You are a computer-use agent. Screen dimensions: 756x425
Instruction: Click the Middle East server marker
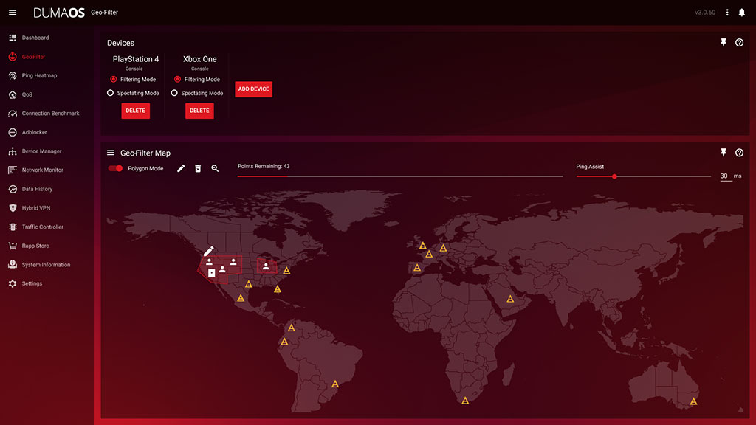510,300
